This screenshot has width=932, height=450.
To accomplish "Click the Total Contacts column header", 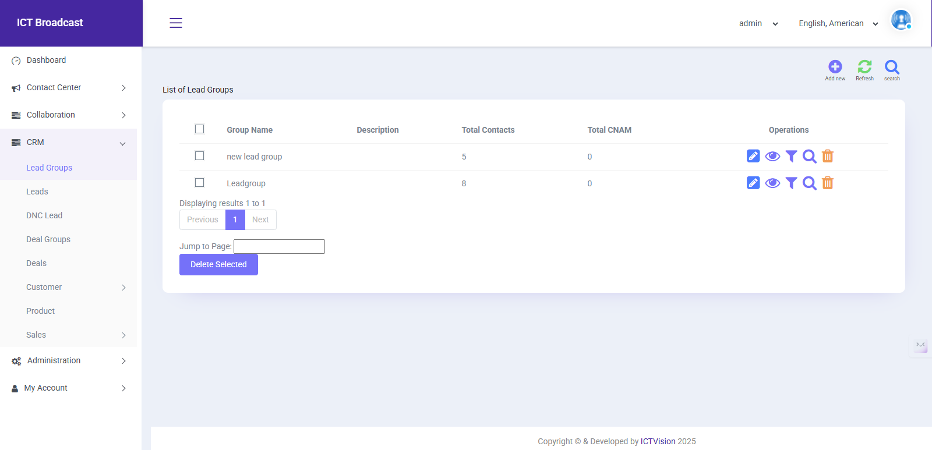I will [488, 130].
